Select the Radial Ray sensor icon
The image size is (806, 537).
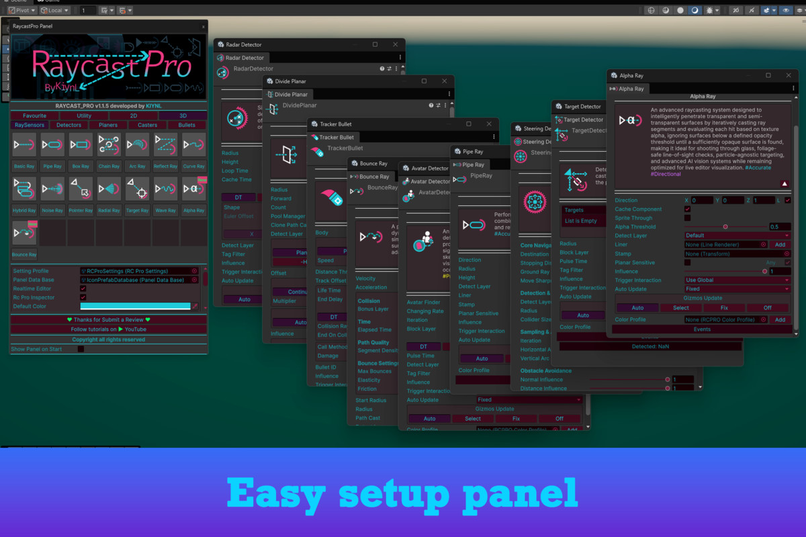tap(109, 189)
